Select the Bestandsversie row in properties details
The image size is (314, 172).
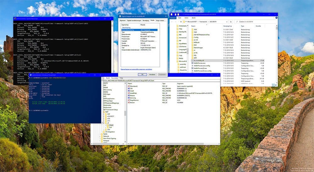(139, 35)
